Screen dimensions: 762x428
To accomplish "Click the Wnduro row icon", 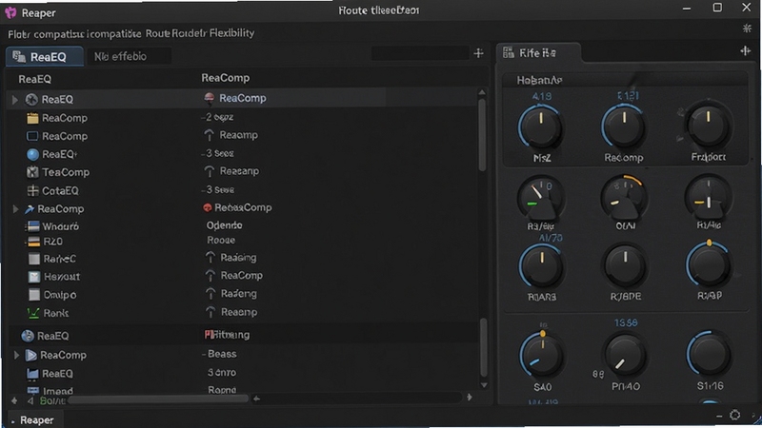I will pos(33,226).
